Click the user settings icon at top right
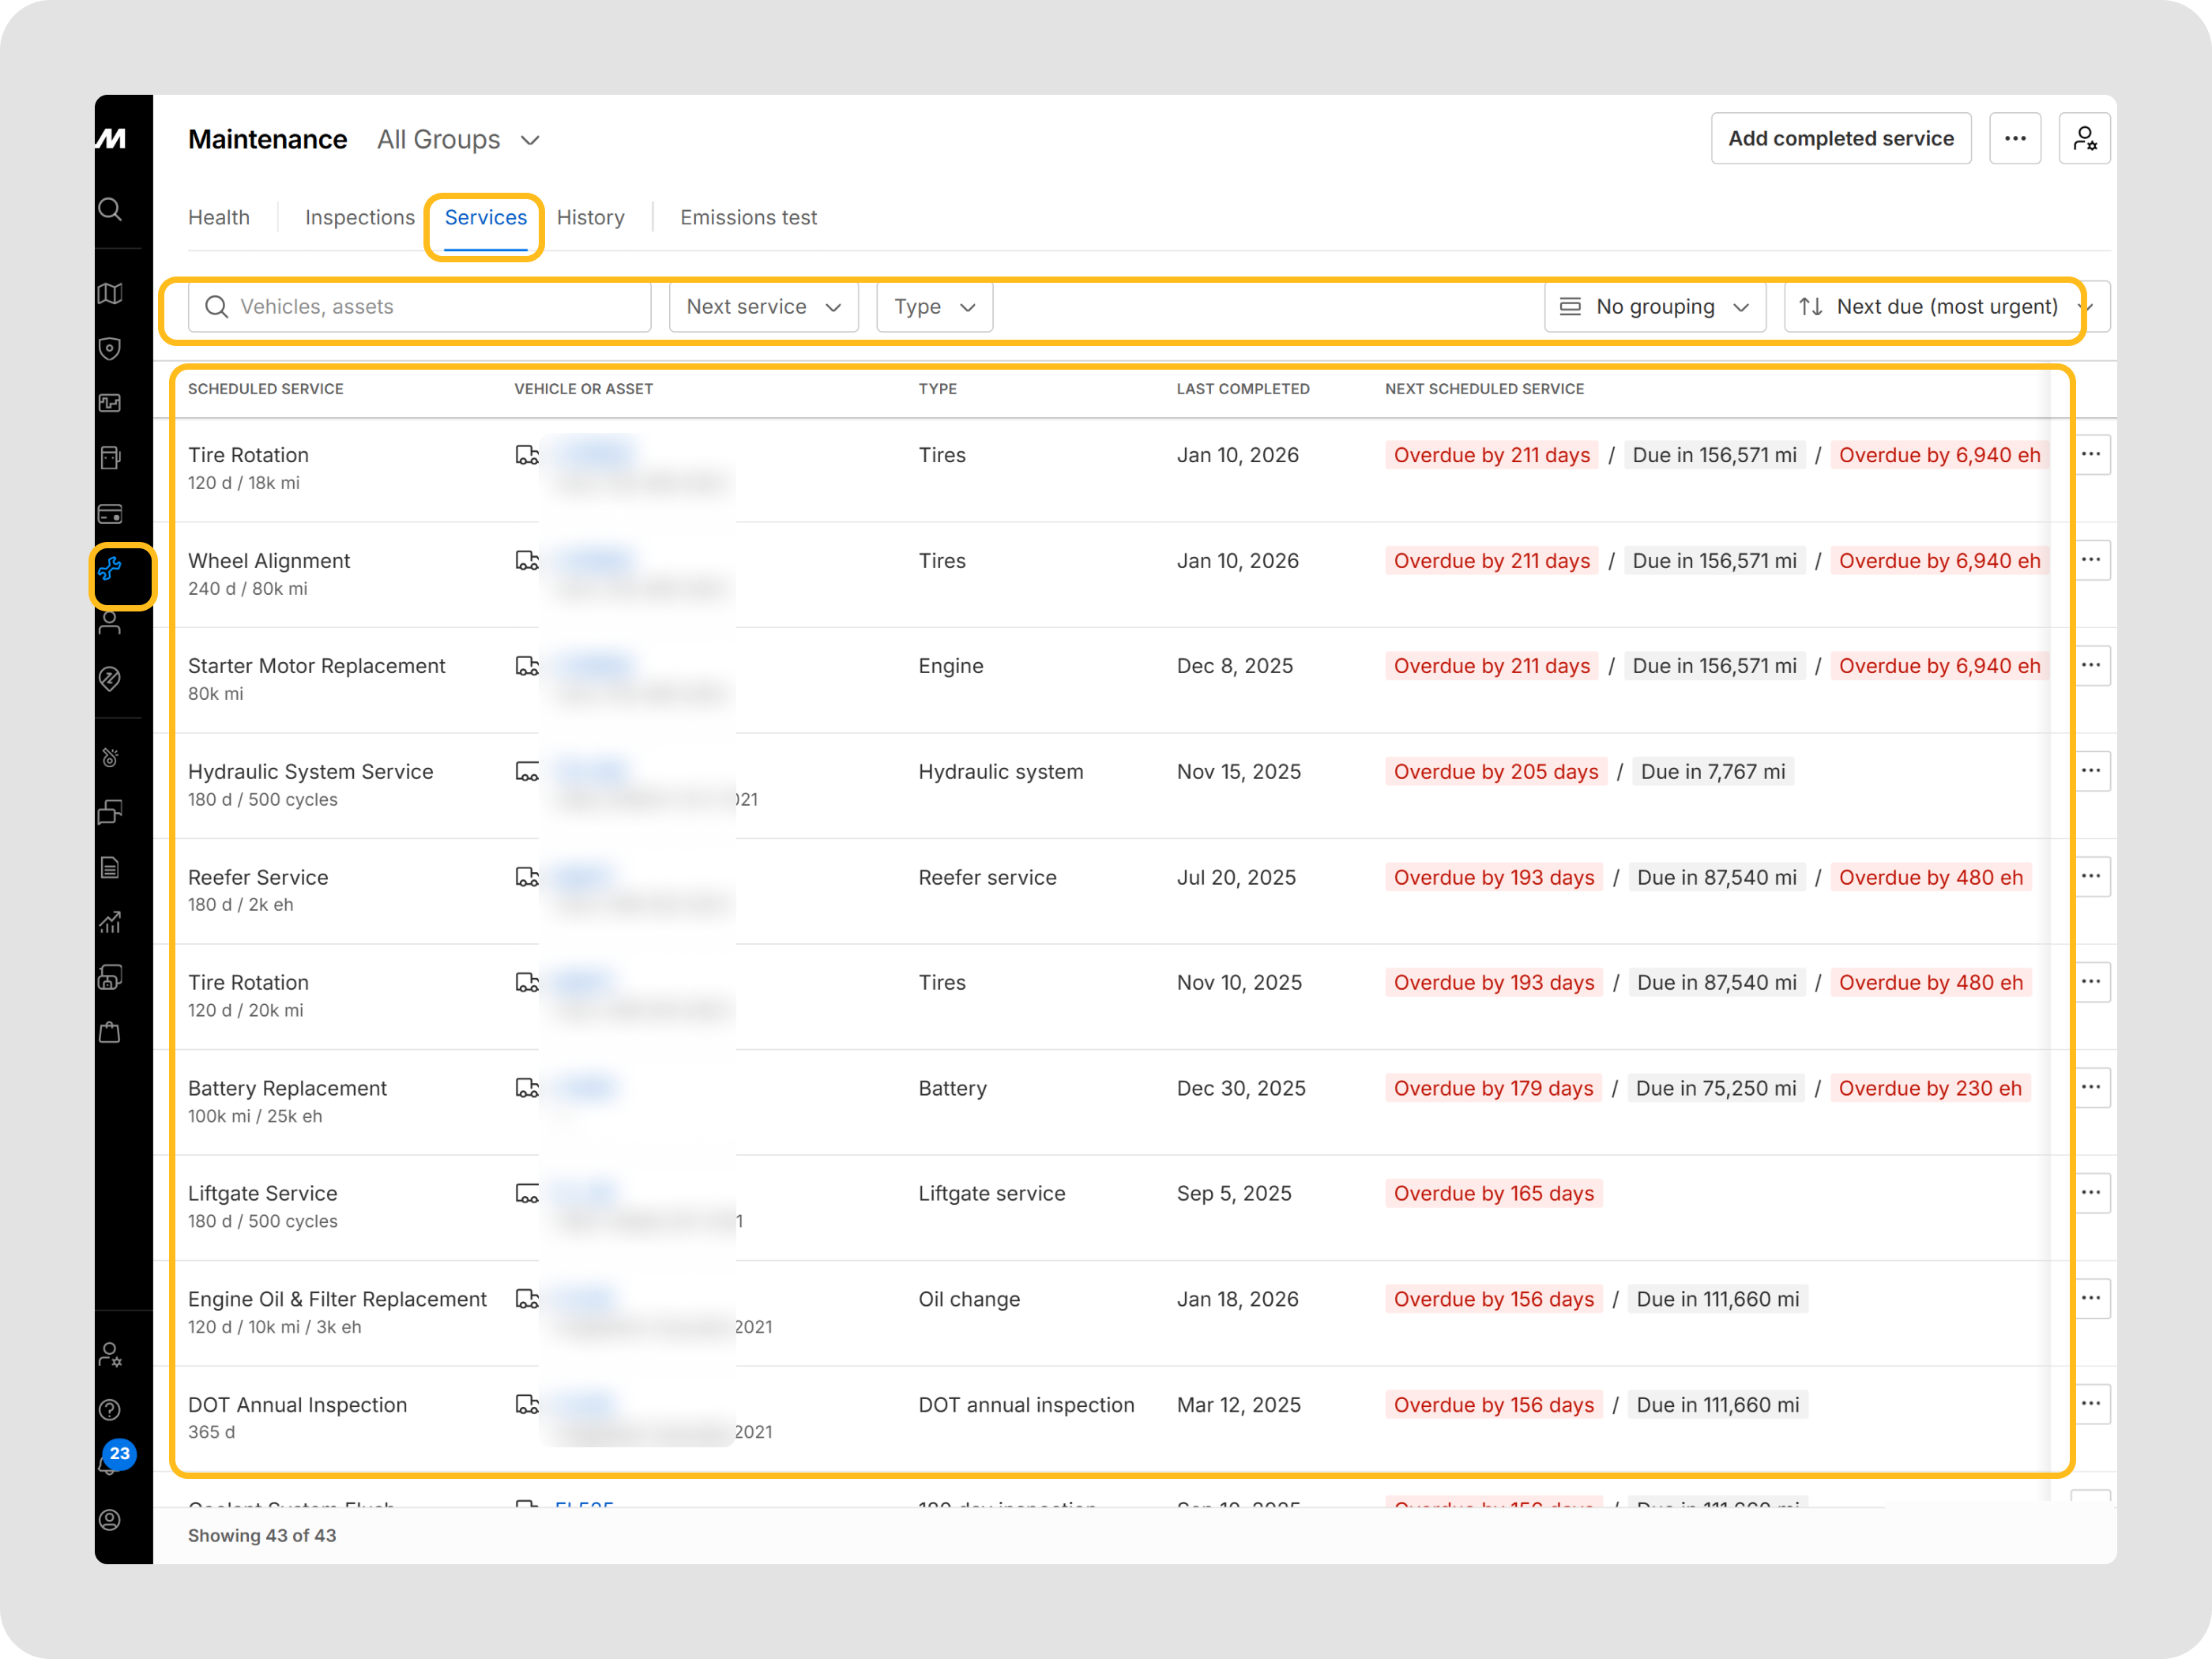Image resolution: width=2212 pixels, height=1659 pixels. pyautogui.click(x=2084, y=138)
